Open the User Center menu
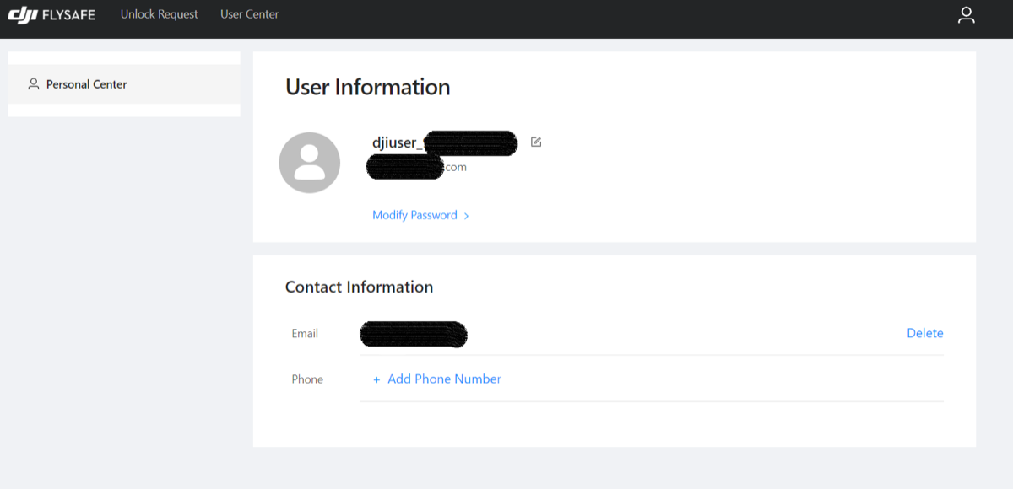Viewport: 1013px width, 489px height. 248,14
